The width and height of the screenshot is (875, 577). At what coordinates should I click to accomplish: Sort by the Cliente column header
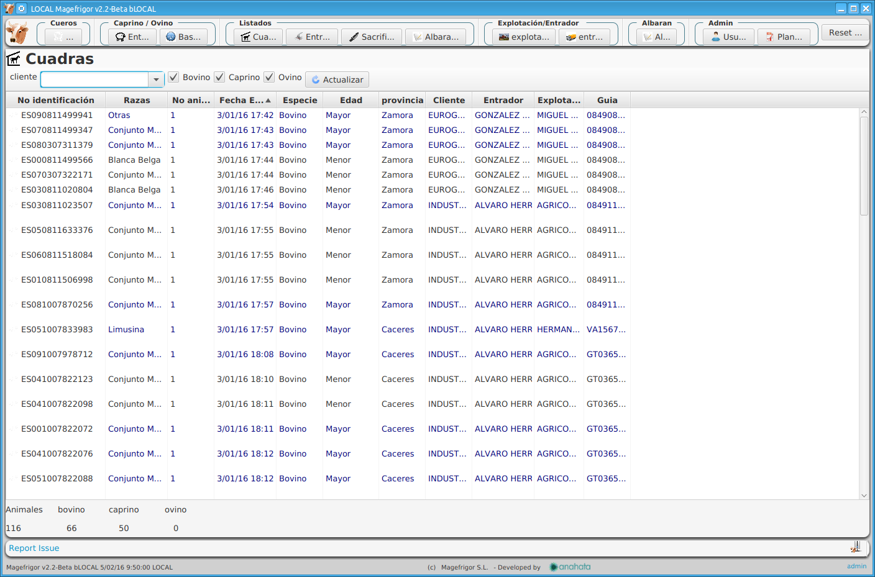point(449,100)
